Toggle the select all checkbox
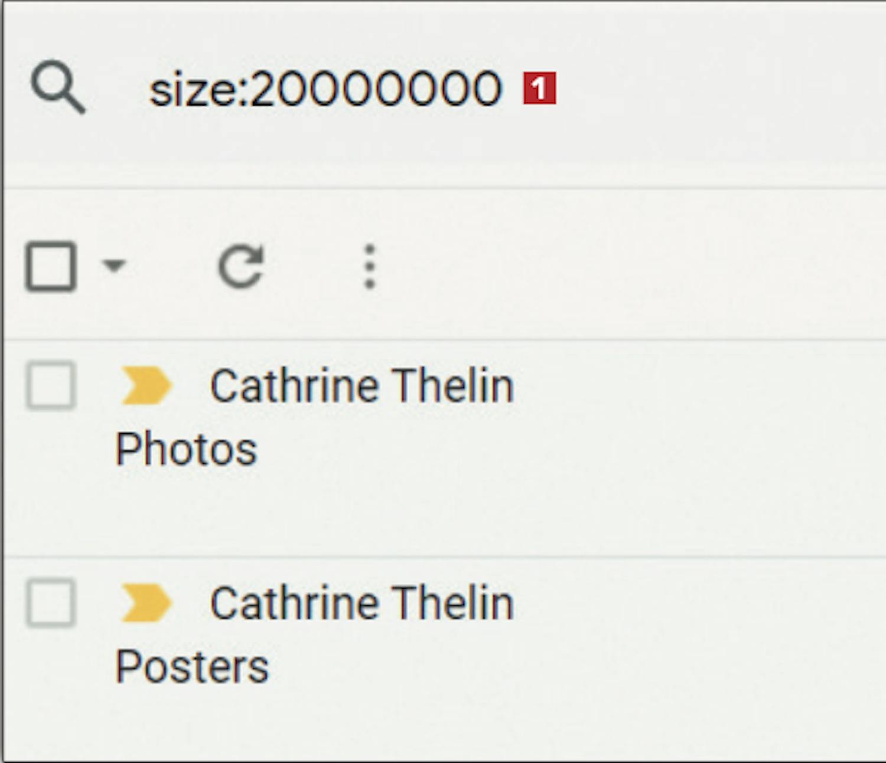The height and width of the screenshot is (763, 886). coord(51,266)
